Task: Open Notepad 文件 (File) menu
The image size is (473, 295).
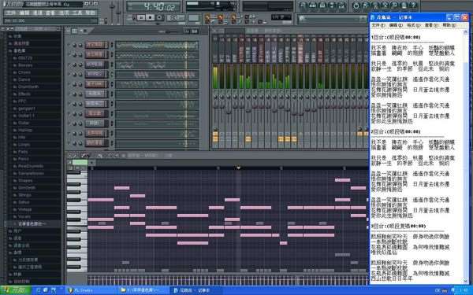Action: [x=378, y=26]
